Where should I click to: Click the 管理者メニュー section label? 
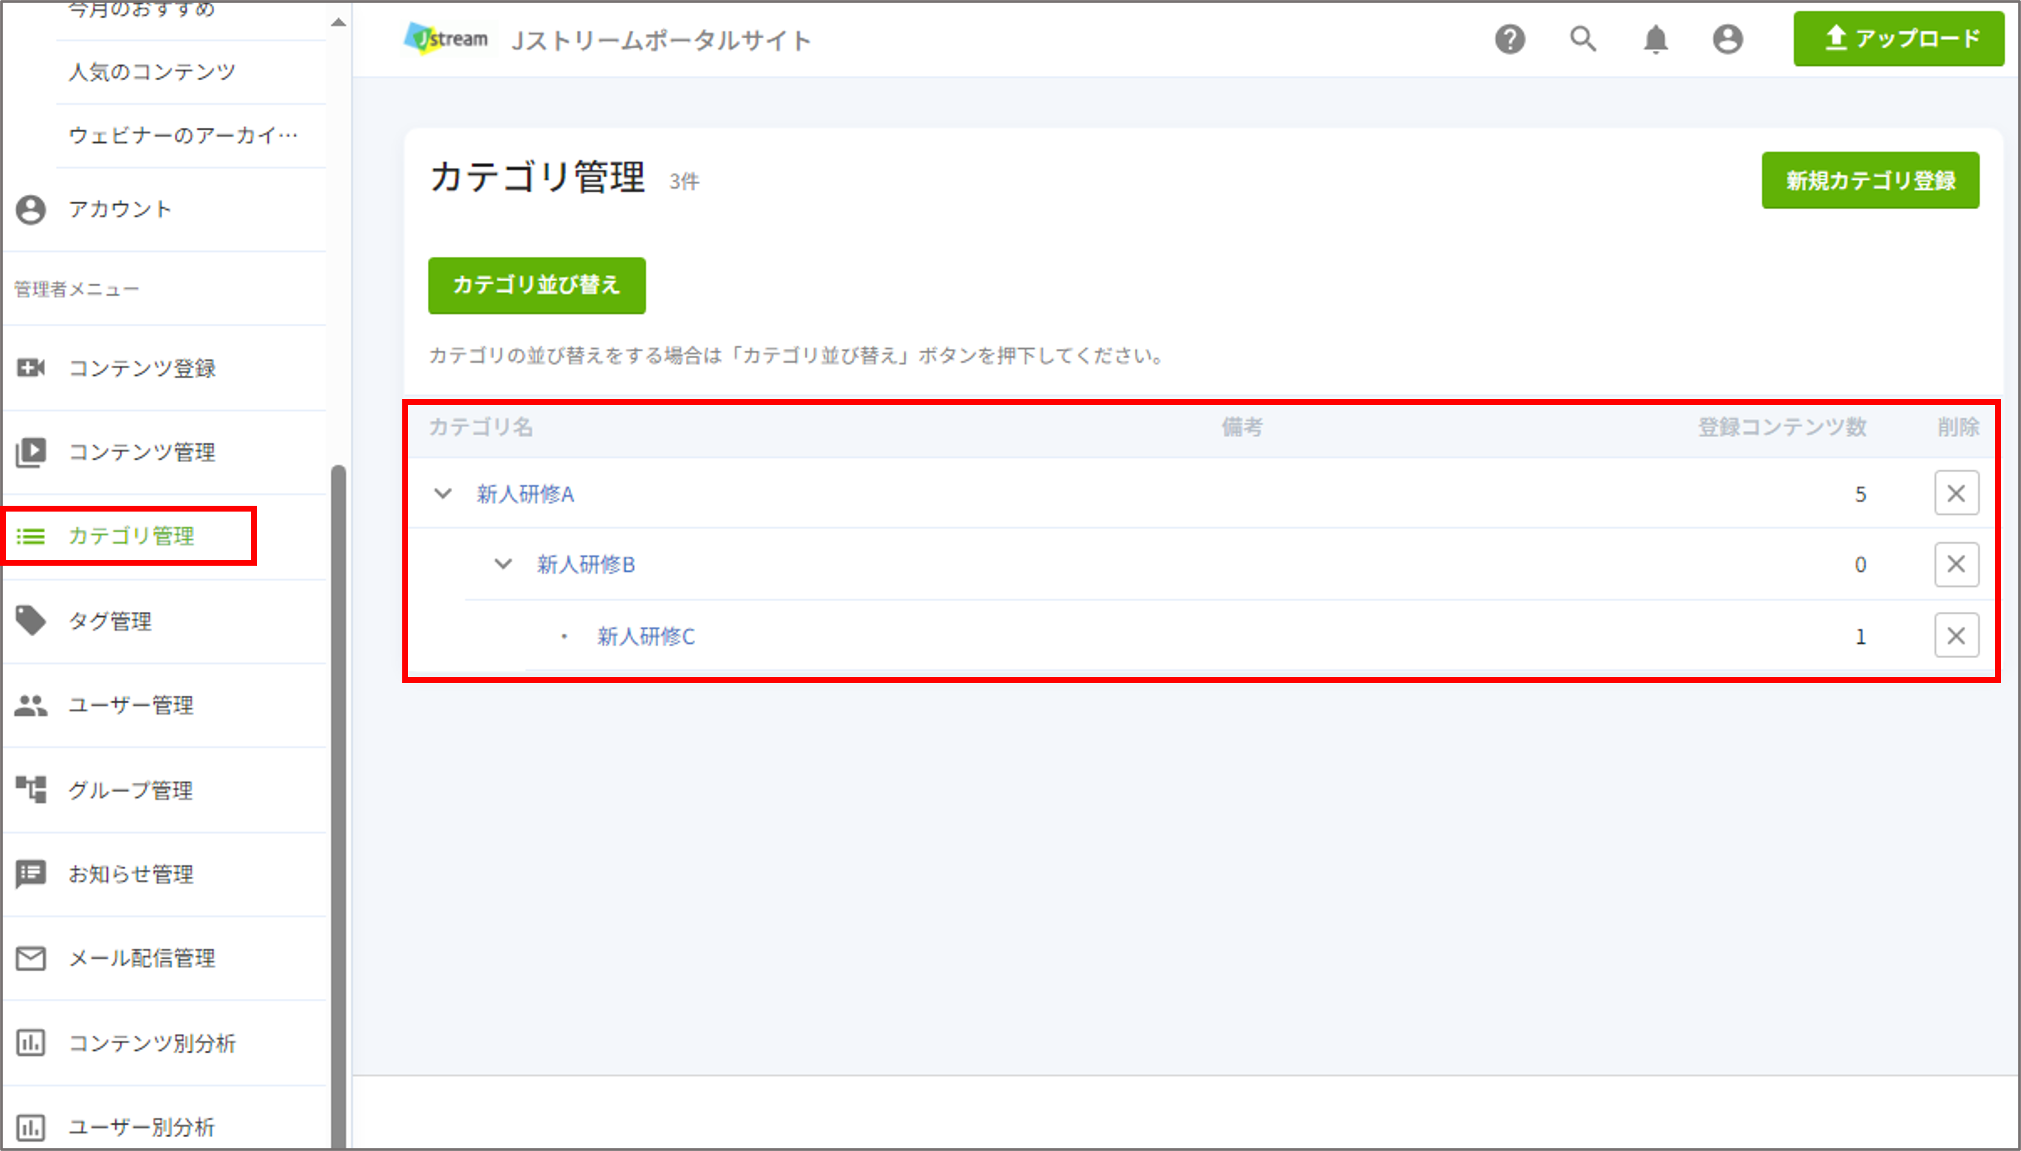[76, 289]
